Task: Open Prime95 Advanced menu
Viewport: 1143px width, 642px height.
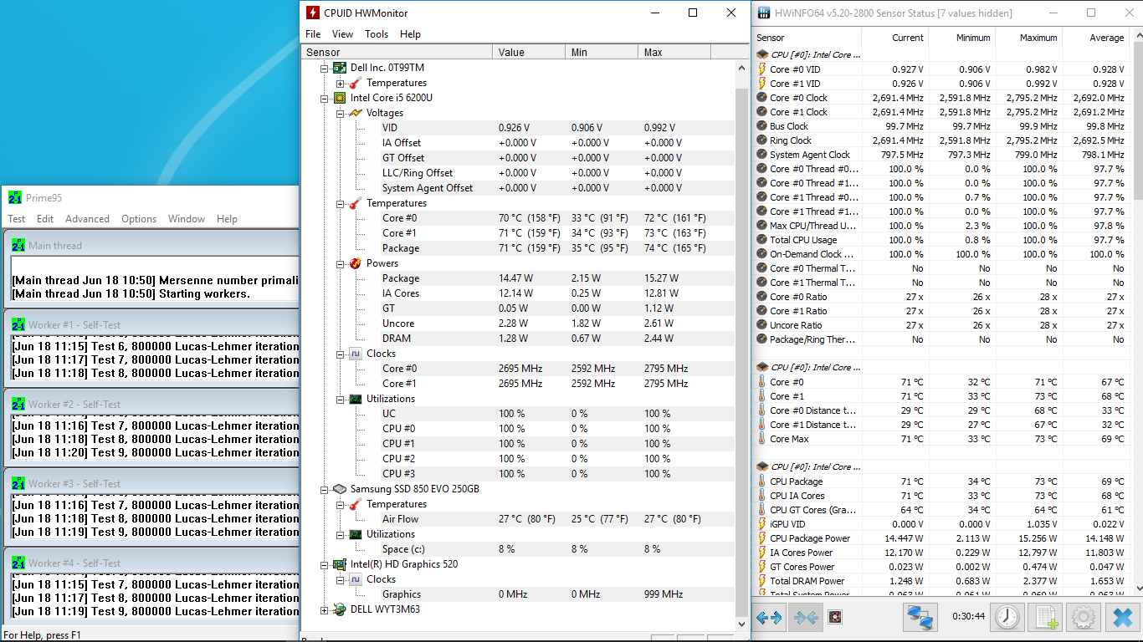Action: (87, 219)
